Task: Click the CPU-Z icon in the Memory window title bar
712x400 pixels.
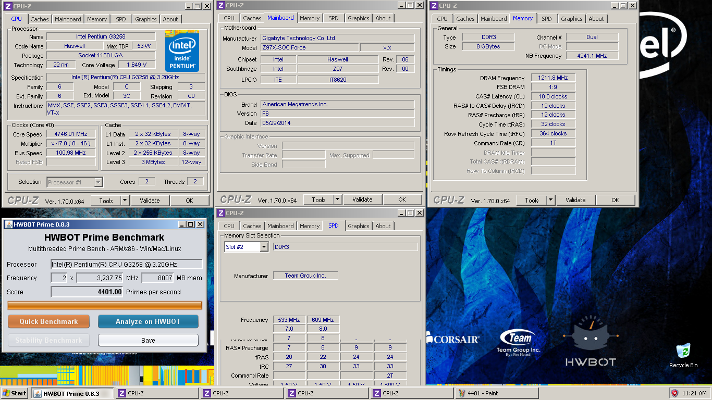Action: (x=433, y=6)
